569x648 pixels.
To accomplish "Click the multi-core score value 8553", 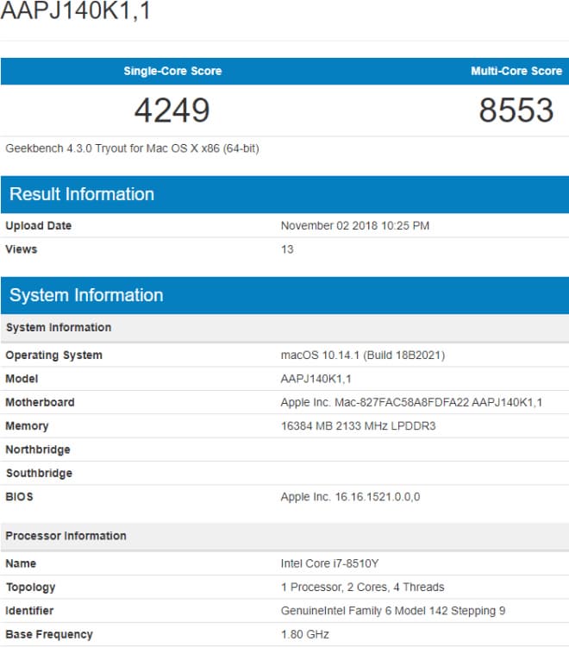I will coord(516,110).
